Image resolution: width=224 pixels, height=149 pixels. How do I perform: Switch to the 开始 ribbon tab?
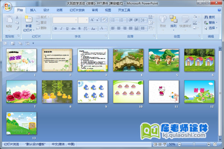(x=20, y=10)
